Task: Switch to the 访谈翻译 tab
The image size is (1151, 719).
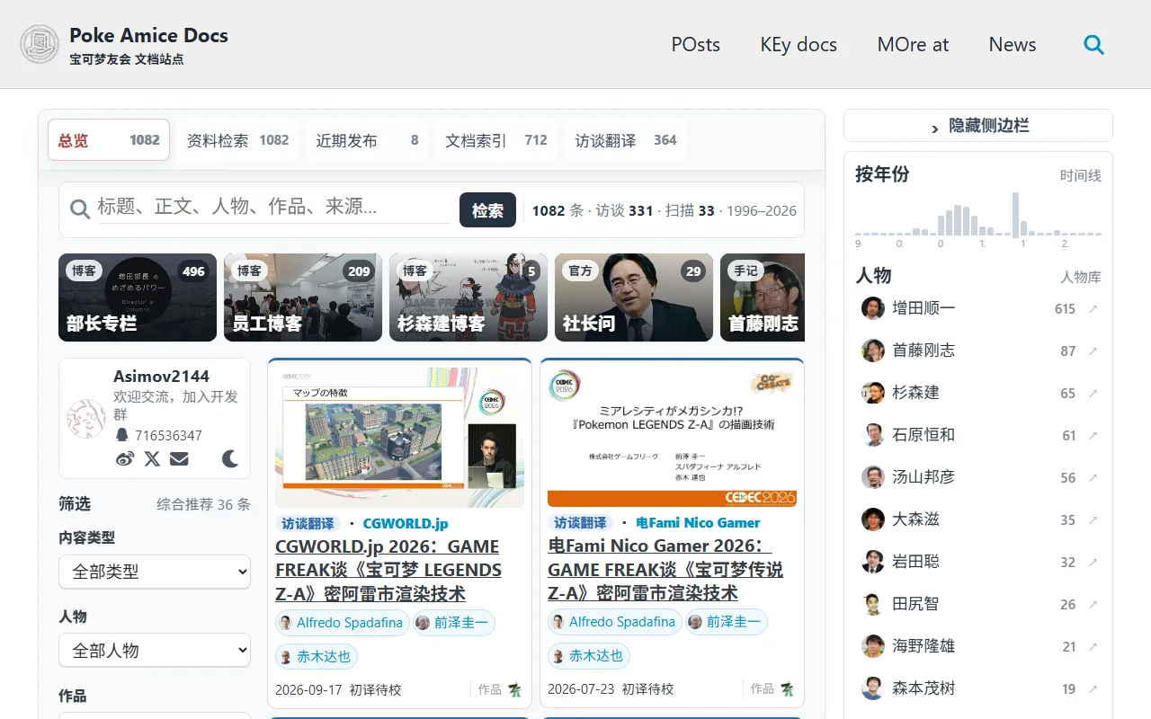Action: (626, 140)
